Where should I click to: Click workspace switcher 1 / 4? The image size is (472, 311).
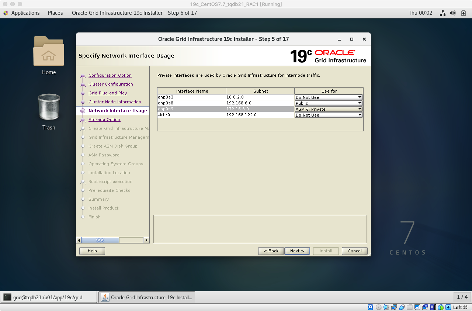pyautogui.click(x=462, y=297)
